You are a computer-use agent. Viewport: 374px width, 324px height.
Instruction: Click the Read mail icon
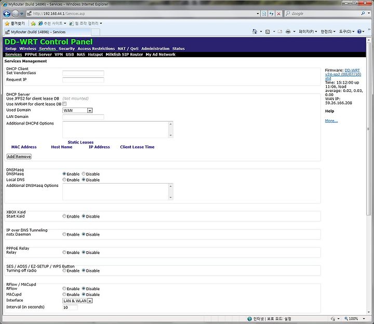[x=280, y=32]
